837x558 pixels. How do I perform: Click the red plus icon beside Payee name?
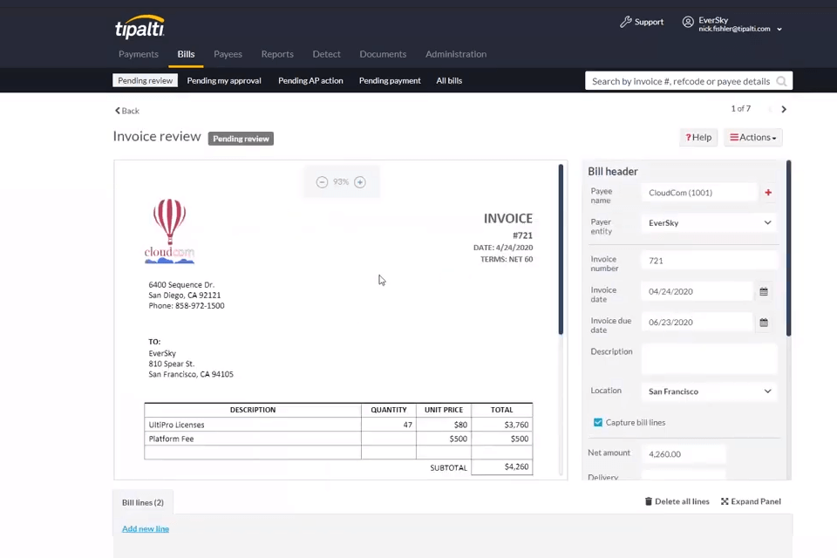pyautogui.click(x=768, y=193)
